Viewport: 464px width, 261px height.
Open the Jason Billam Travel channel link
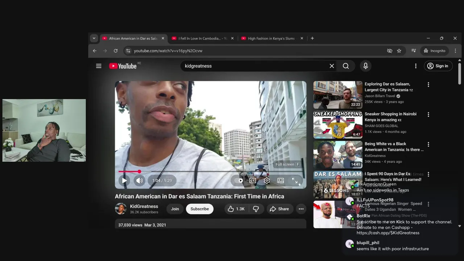pyautogui.click(x=380, y=96)
